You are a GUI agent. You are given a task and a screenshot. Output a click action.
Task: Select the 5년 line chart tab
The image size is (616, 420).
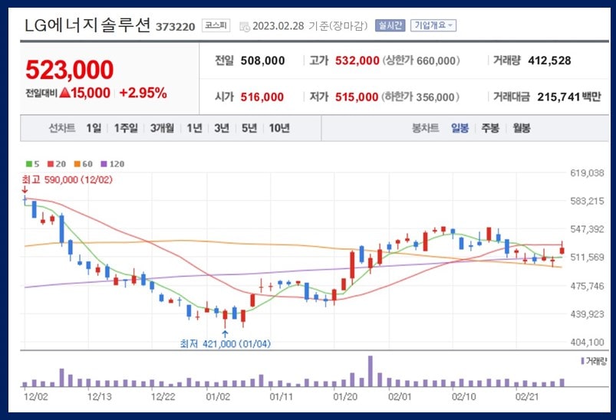[249, 128]
